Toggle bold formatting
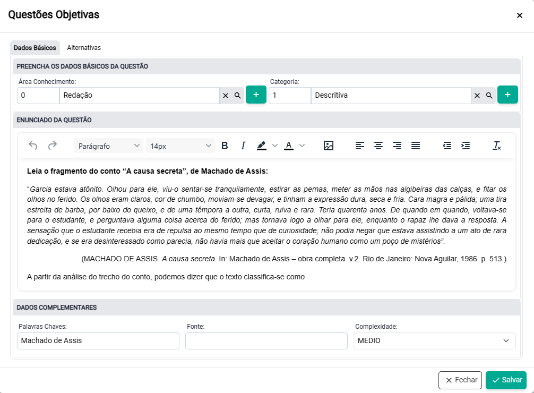This screenshot has height=393, width=534. [225, 146]
